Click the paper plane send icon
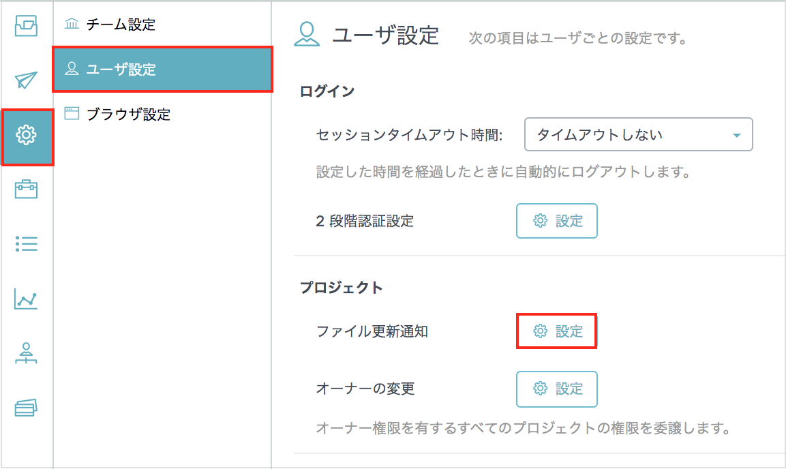 (x=26, y=80)
